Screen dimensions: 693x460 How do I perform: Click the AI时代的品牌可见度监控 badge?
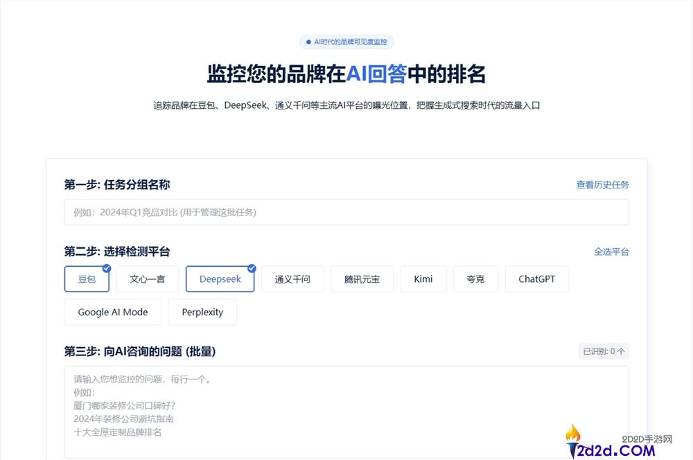[x=346, y=42]
